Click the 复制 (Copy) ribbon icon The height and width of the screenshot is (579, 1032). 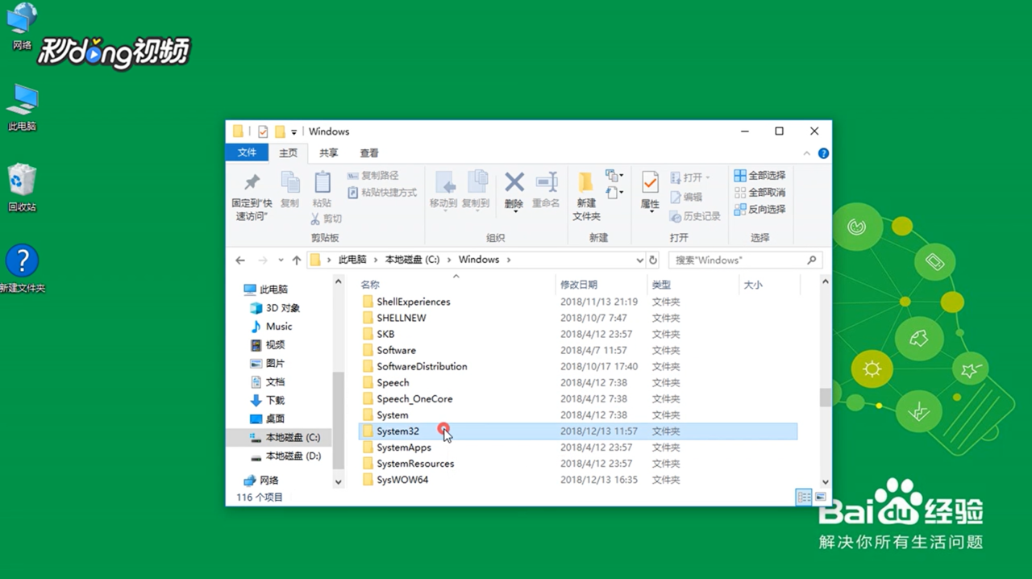coord(290,182)
